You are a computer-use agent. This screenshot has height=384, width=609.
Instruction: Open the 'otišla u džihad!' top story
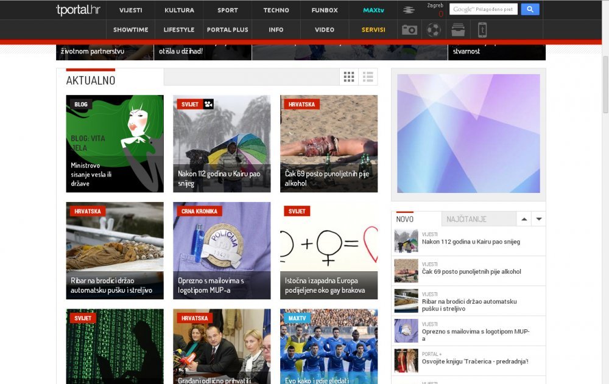pyautogui.click(x=203, y=52)
